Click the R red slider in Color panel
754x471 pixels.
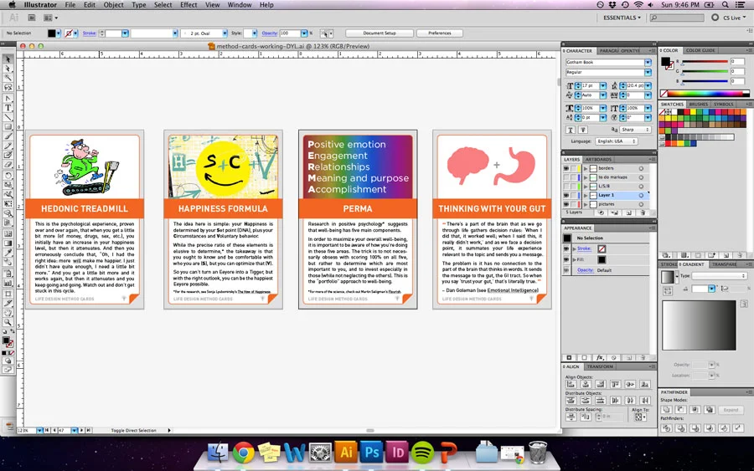705,62
